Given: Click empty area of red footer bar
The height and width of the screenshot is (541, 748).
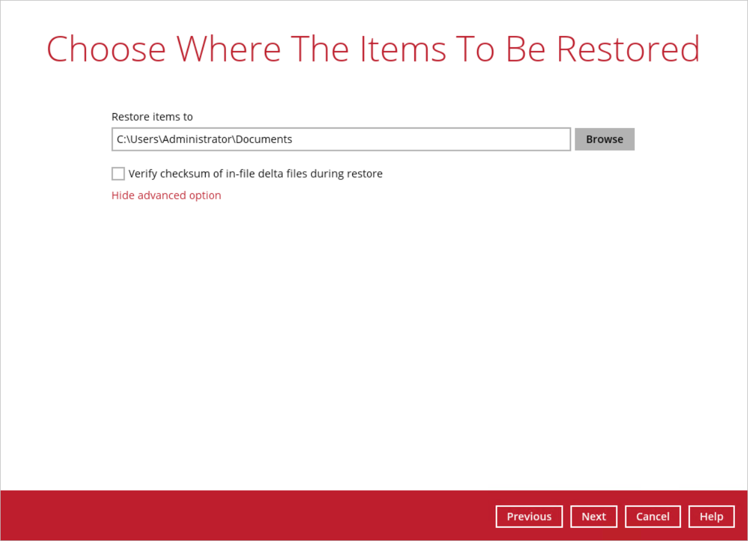Looking at the screenshot, I should pyautogui.click(x=239, y=516).
